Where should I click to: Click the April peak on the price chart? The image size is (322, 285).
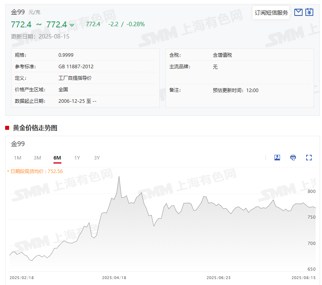point(119,177)
